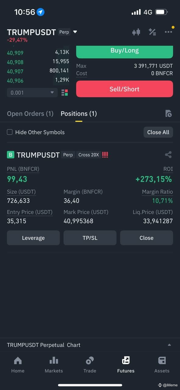
Task: Open the three-dot more options menu
Action: [x=168, y=32]
